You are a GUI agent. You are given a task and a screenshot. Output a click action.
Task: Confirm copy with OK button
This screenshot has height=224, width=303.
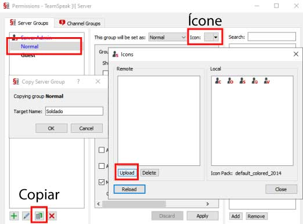tap(51, 128)
